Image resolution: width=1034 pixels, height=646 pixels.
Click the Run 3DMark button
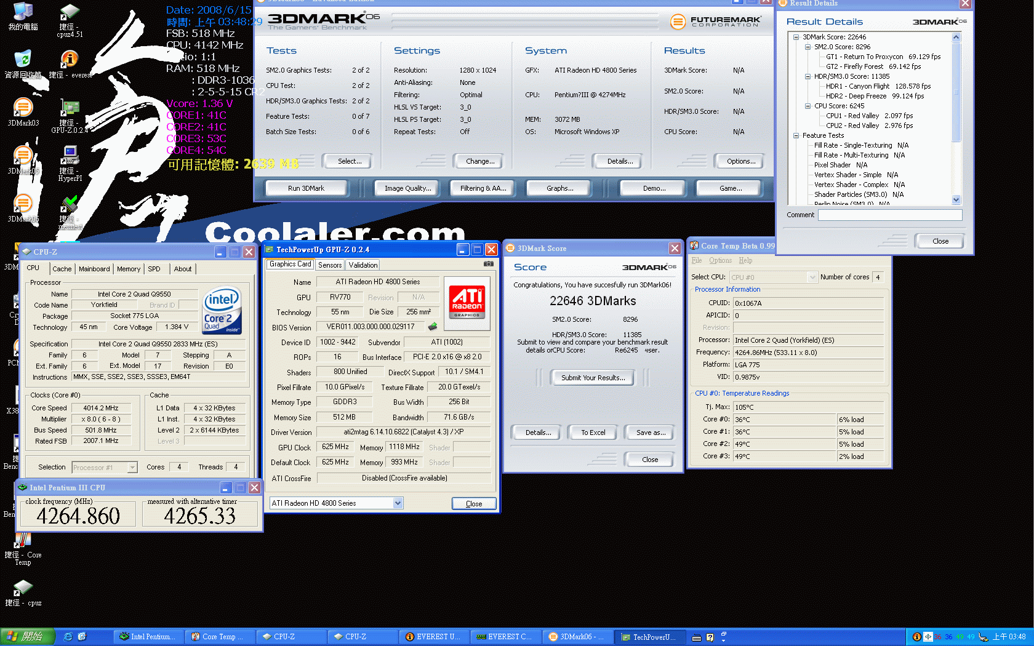coord(306,188)
